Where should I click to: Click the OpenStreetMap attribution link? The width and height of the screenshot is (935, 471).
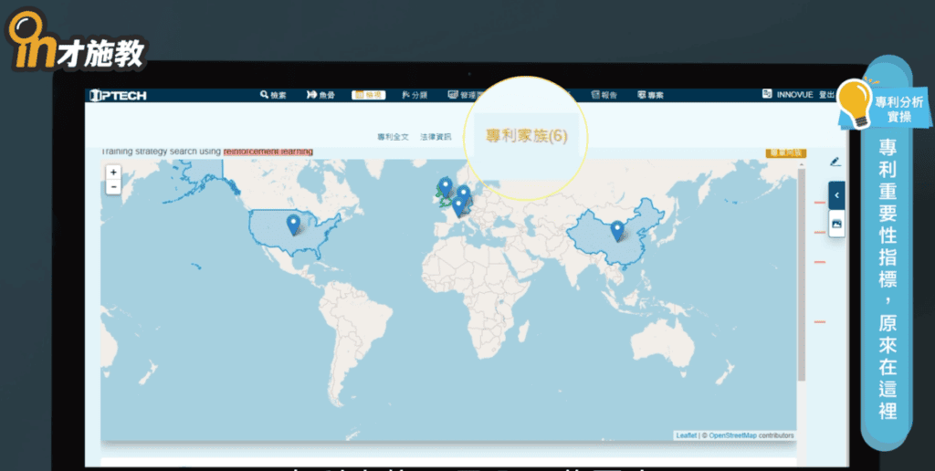coord(732,435)
